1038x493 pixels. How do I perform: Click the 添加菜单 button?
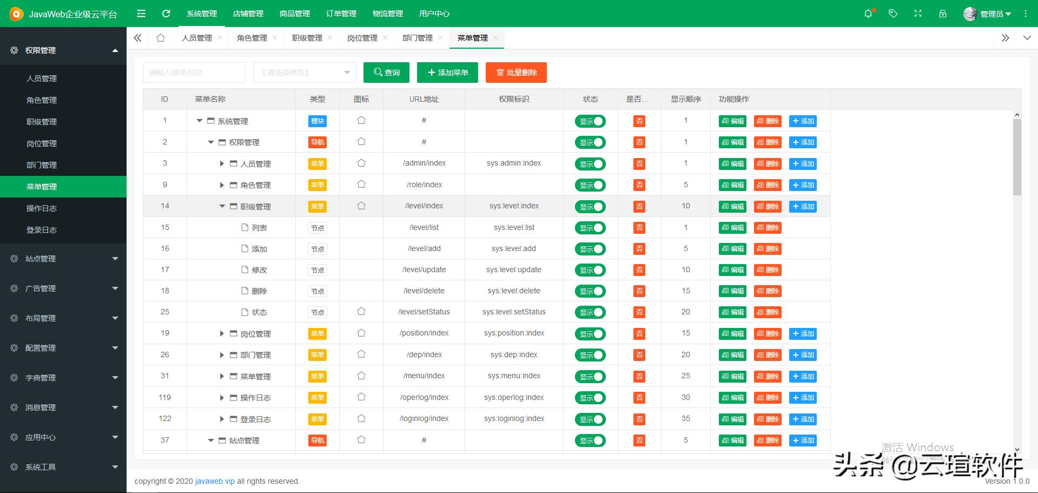pos(447,73)
